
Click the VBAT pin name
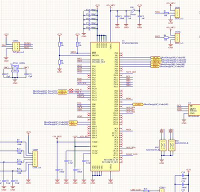click(x=94, y=146)
